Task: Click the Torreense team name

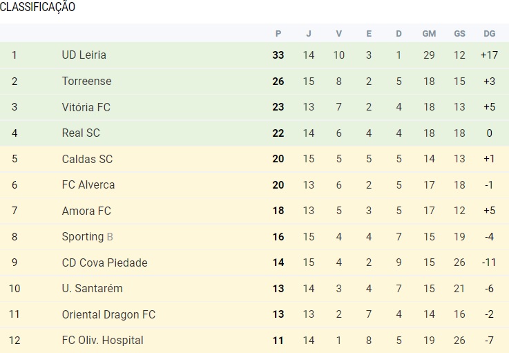Action: click(x=86, y=81)
